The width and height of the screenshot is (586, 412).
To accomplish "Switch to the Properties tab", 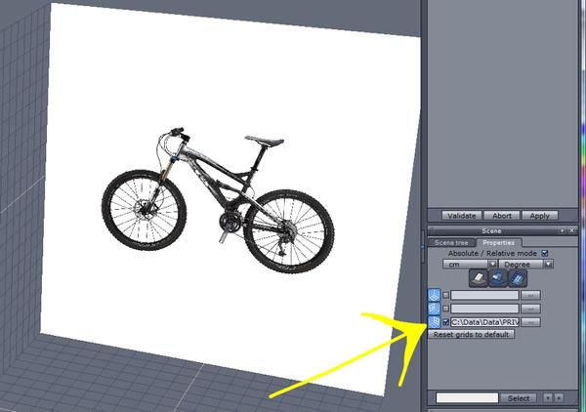I will pyautogui.click(x=498, y=242).
